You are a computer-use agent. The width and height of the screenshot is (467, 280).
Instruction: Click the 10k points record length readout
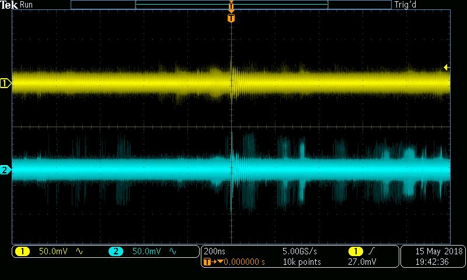pyautogui.click(x=302, y=262)
